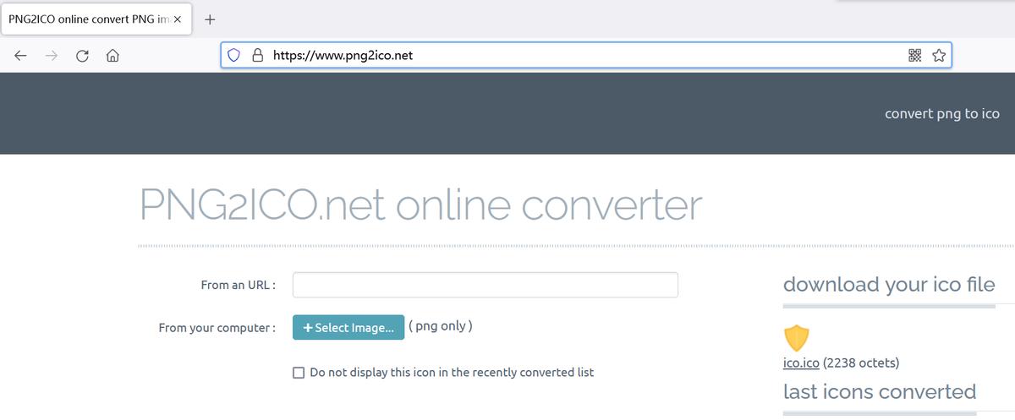The image size is (1015, 420).
Task: Click the address bar showing png2ico.net
Action: (x=585, y=56)
